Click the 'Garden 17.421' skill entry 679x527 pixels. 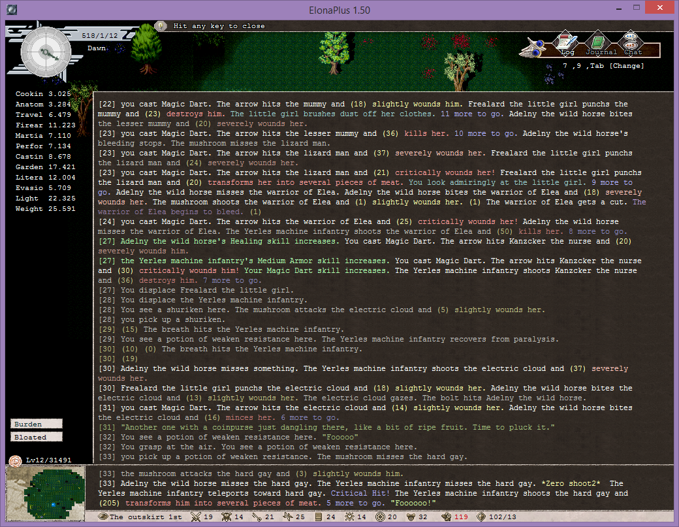click(x=46, y=167)
